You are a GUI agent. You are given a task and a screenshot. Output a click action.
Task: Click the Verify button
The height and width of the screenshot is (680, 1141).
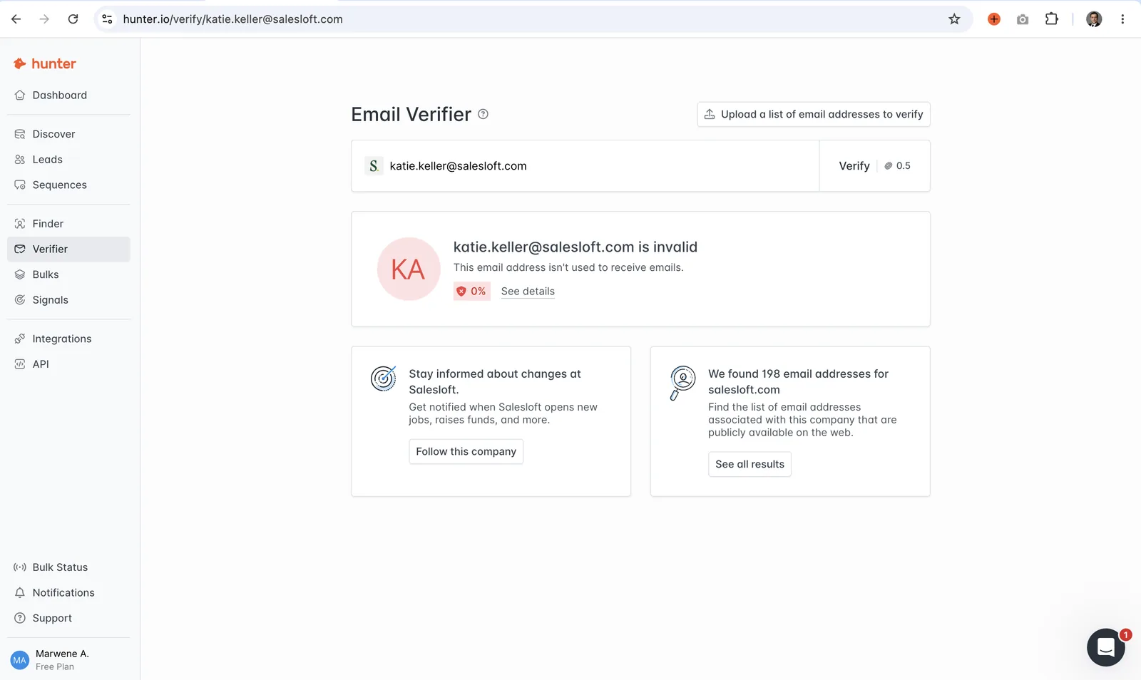click(854, 166)
